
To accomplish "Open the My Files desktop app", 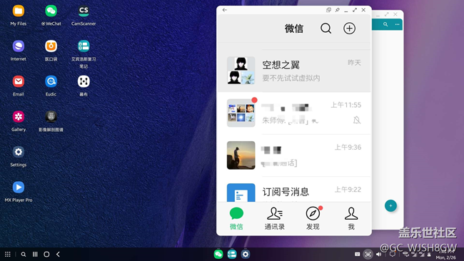I will coord(19,11).
